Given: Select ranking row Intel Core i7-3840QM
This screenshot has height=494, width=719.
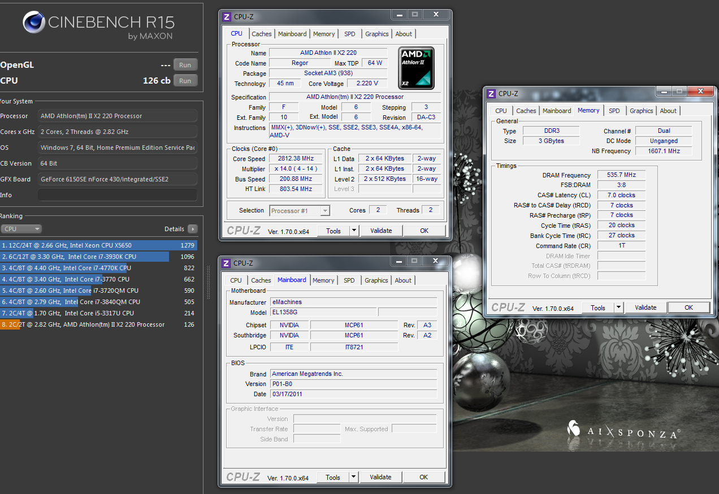Looking at the screenshot, I should (98, 302).
